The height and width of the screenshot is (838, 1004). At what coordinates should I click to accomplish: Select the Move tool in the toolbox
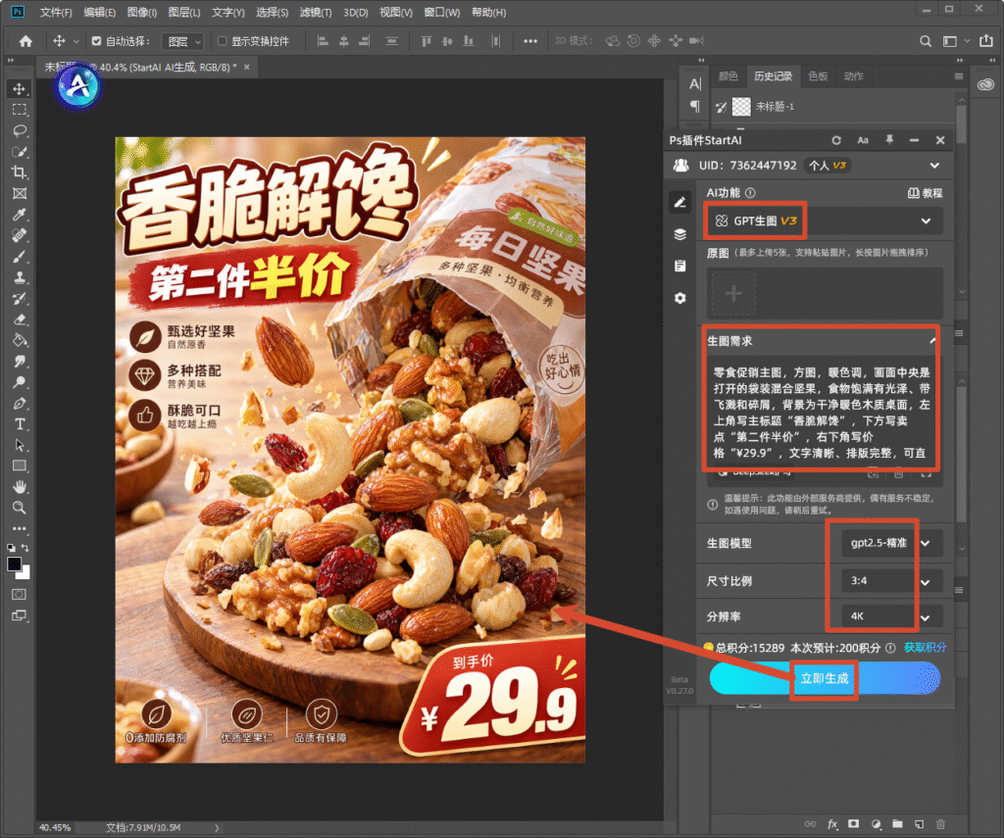tap(20, 89)
